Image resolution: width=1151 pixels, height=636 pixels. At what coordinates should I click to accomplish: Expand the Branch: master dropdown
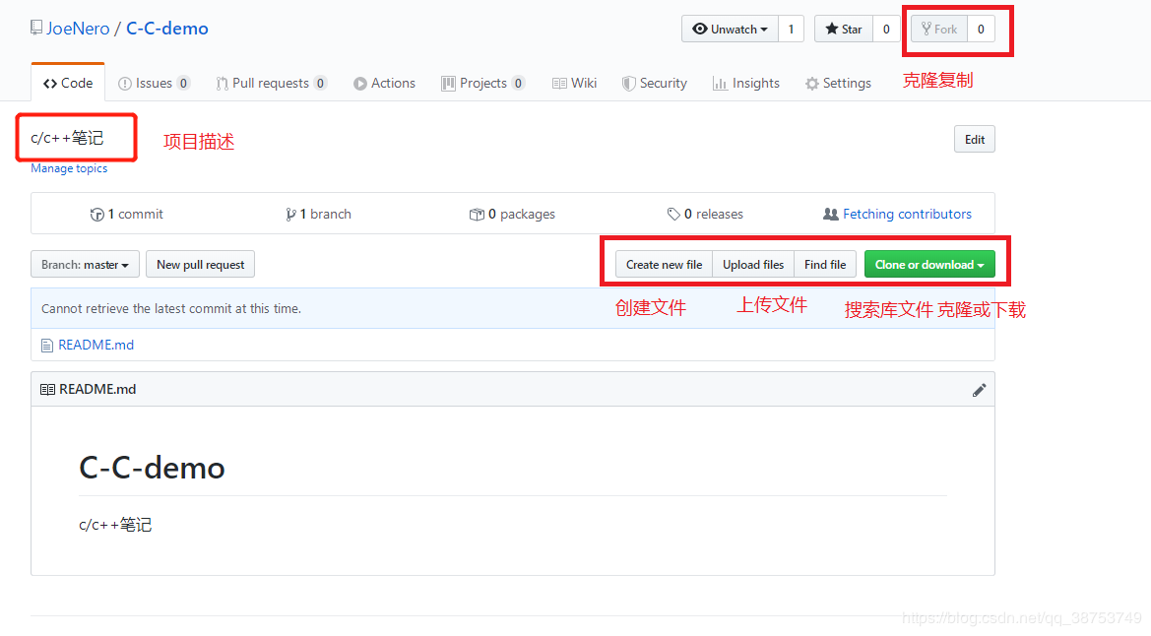point(85,265)
